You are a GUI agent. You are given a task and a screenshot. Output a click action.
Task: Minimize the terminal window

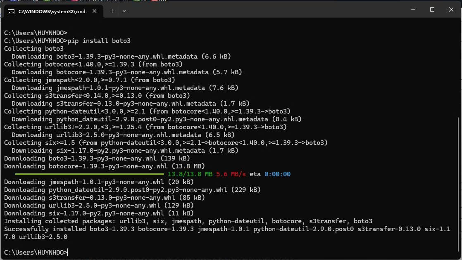pos(412,9)
